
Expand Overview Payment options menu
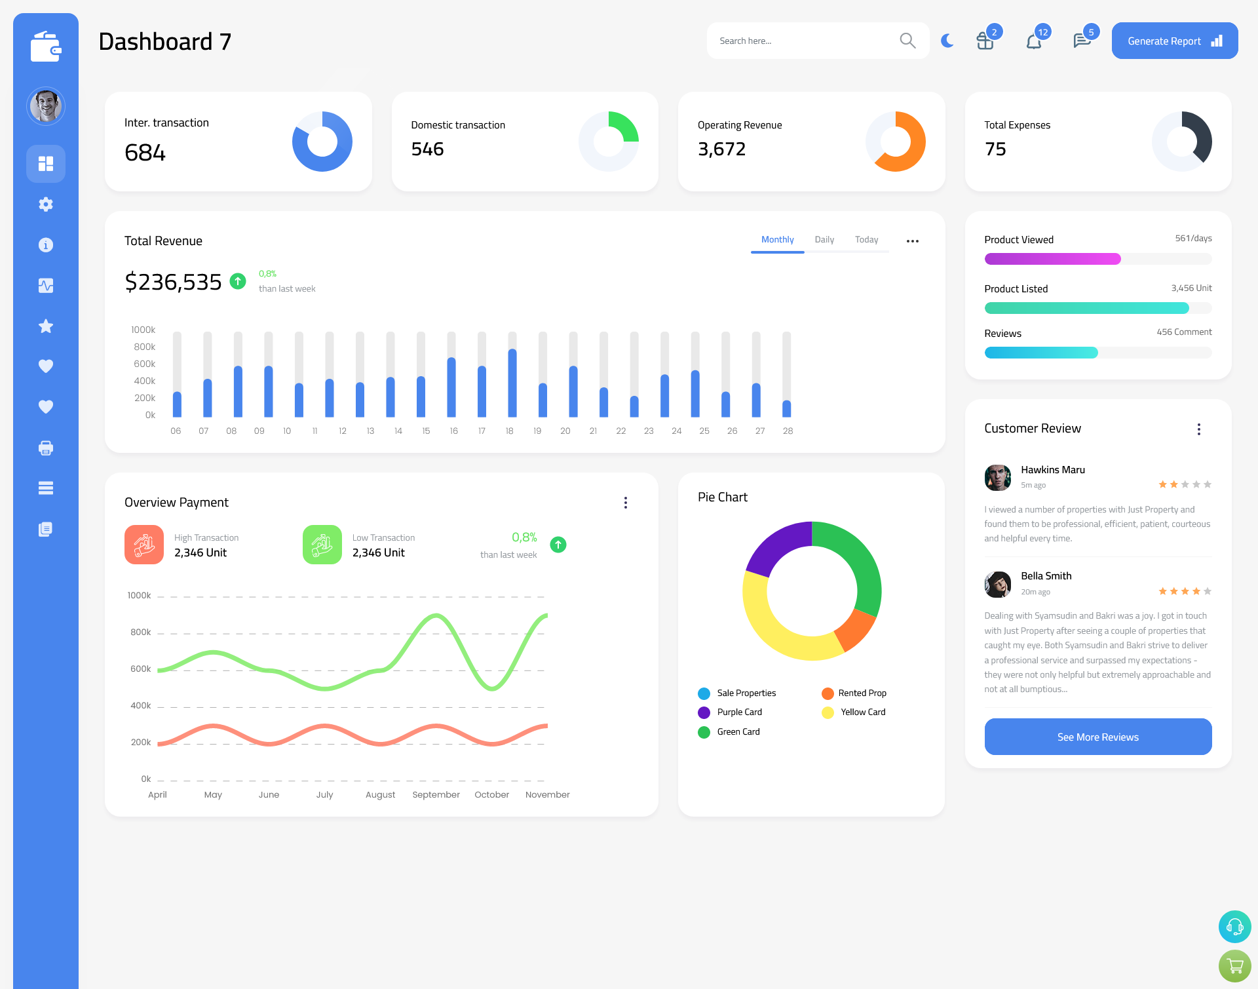tap(626, 501)
